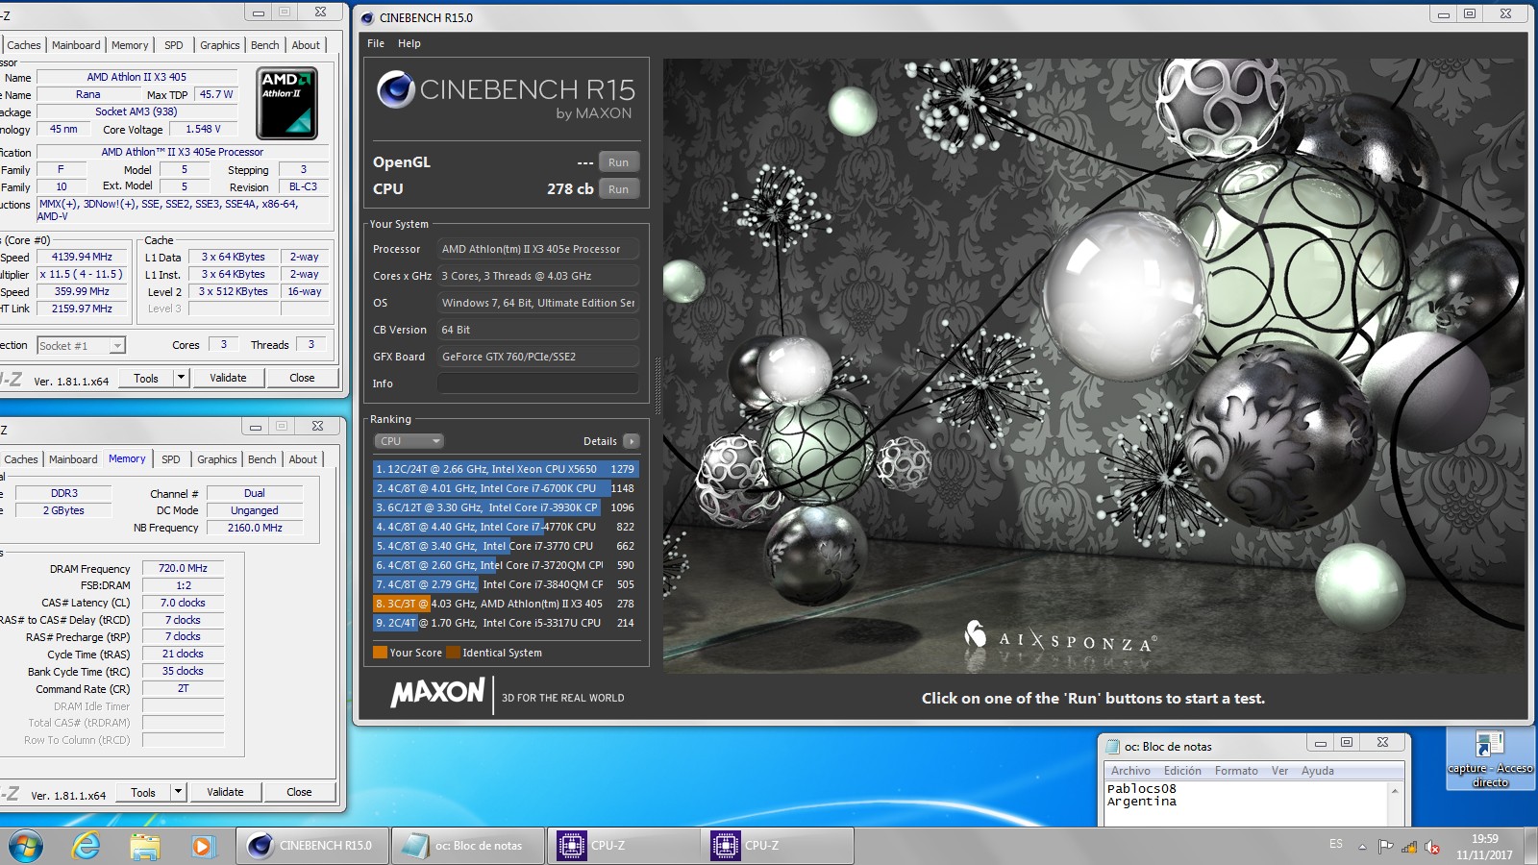Open Tools dropdown arrow in upper CPU-Z

tap(181, 378)
